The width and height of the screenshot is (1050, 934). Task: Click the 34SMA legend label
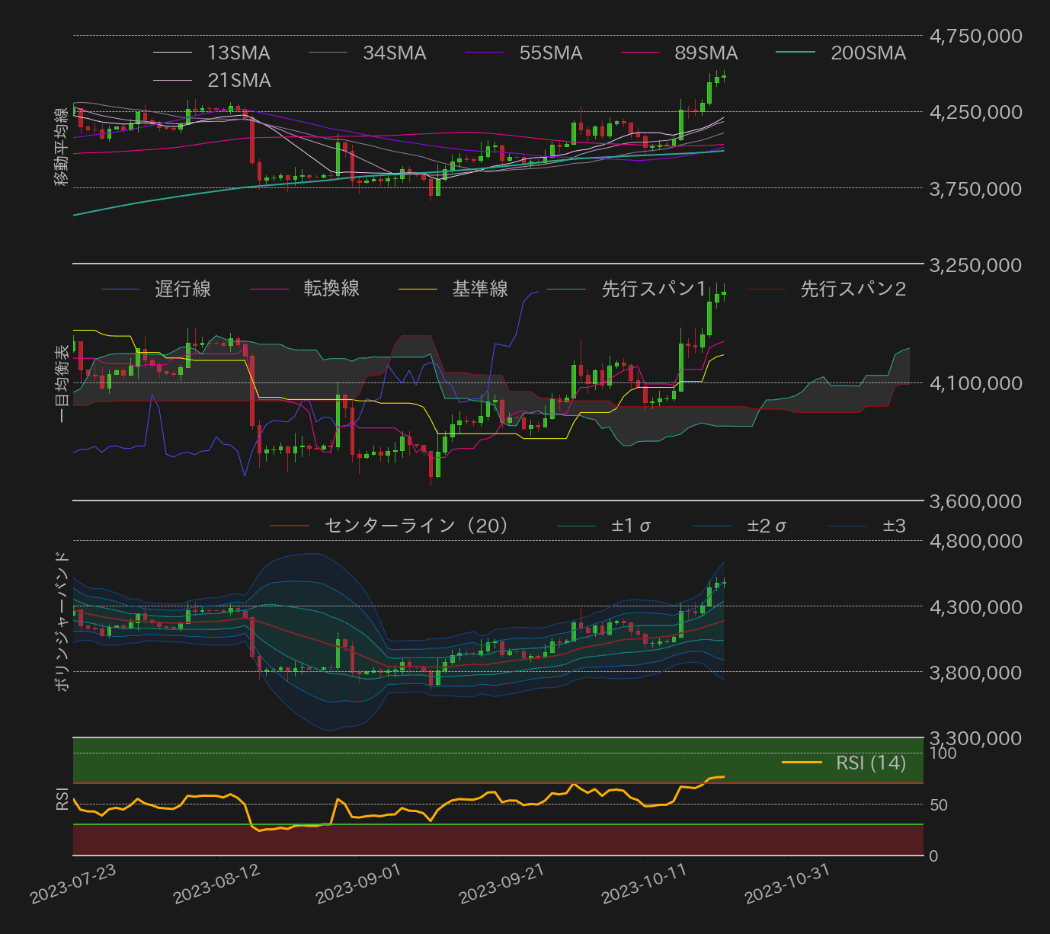394,53
